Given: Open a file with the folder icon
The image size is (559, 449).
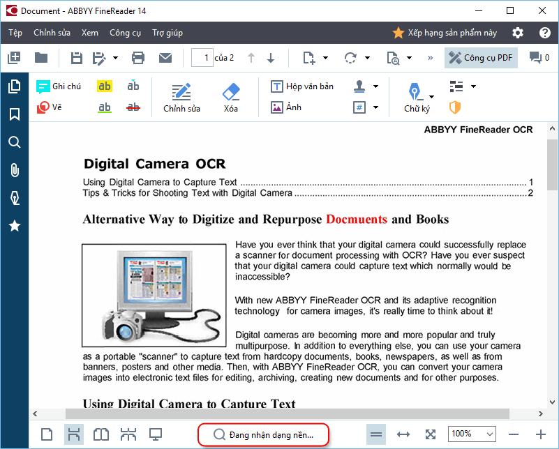Looking at the screenshot, I should point(41,58).
